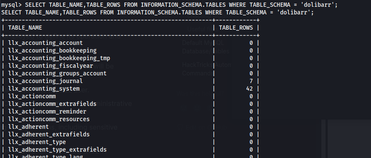Select the llx_accounting_account table name

(x=45, y=43)
